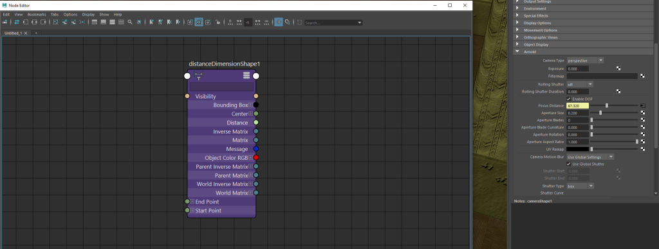Expand the Special Effects section

pos(517,15)
